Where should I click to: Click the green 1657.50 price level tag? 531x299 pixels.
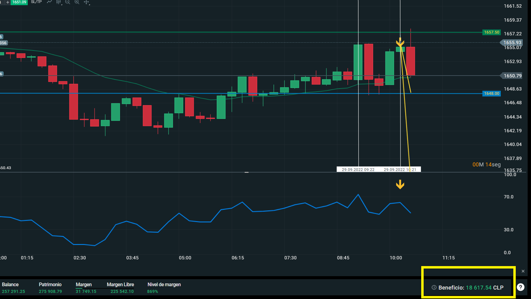tap(492, 32)
